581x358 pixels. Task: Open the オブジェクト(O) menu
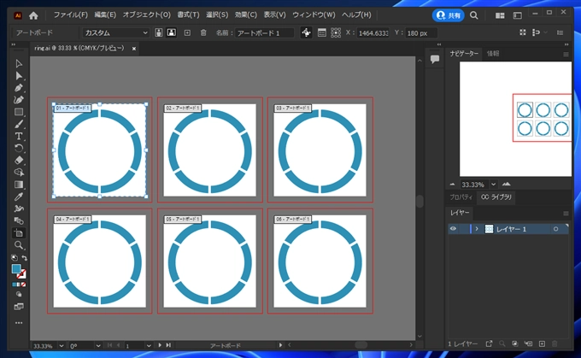tap(147, 15)
